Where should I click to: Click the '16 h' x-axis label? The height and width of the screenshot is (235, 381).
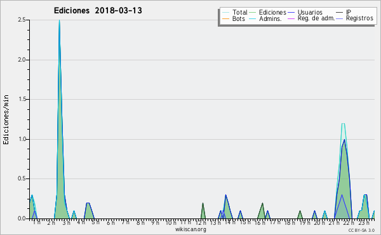point(260,222)
